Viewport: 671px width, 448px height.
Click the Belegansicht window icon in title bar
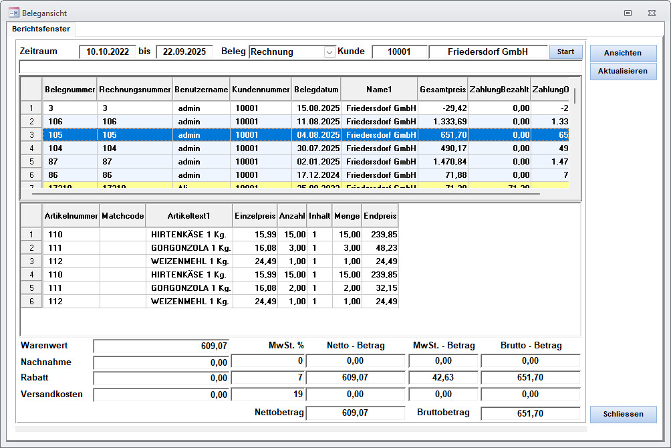pyautogui.click(x=13, y=13)
